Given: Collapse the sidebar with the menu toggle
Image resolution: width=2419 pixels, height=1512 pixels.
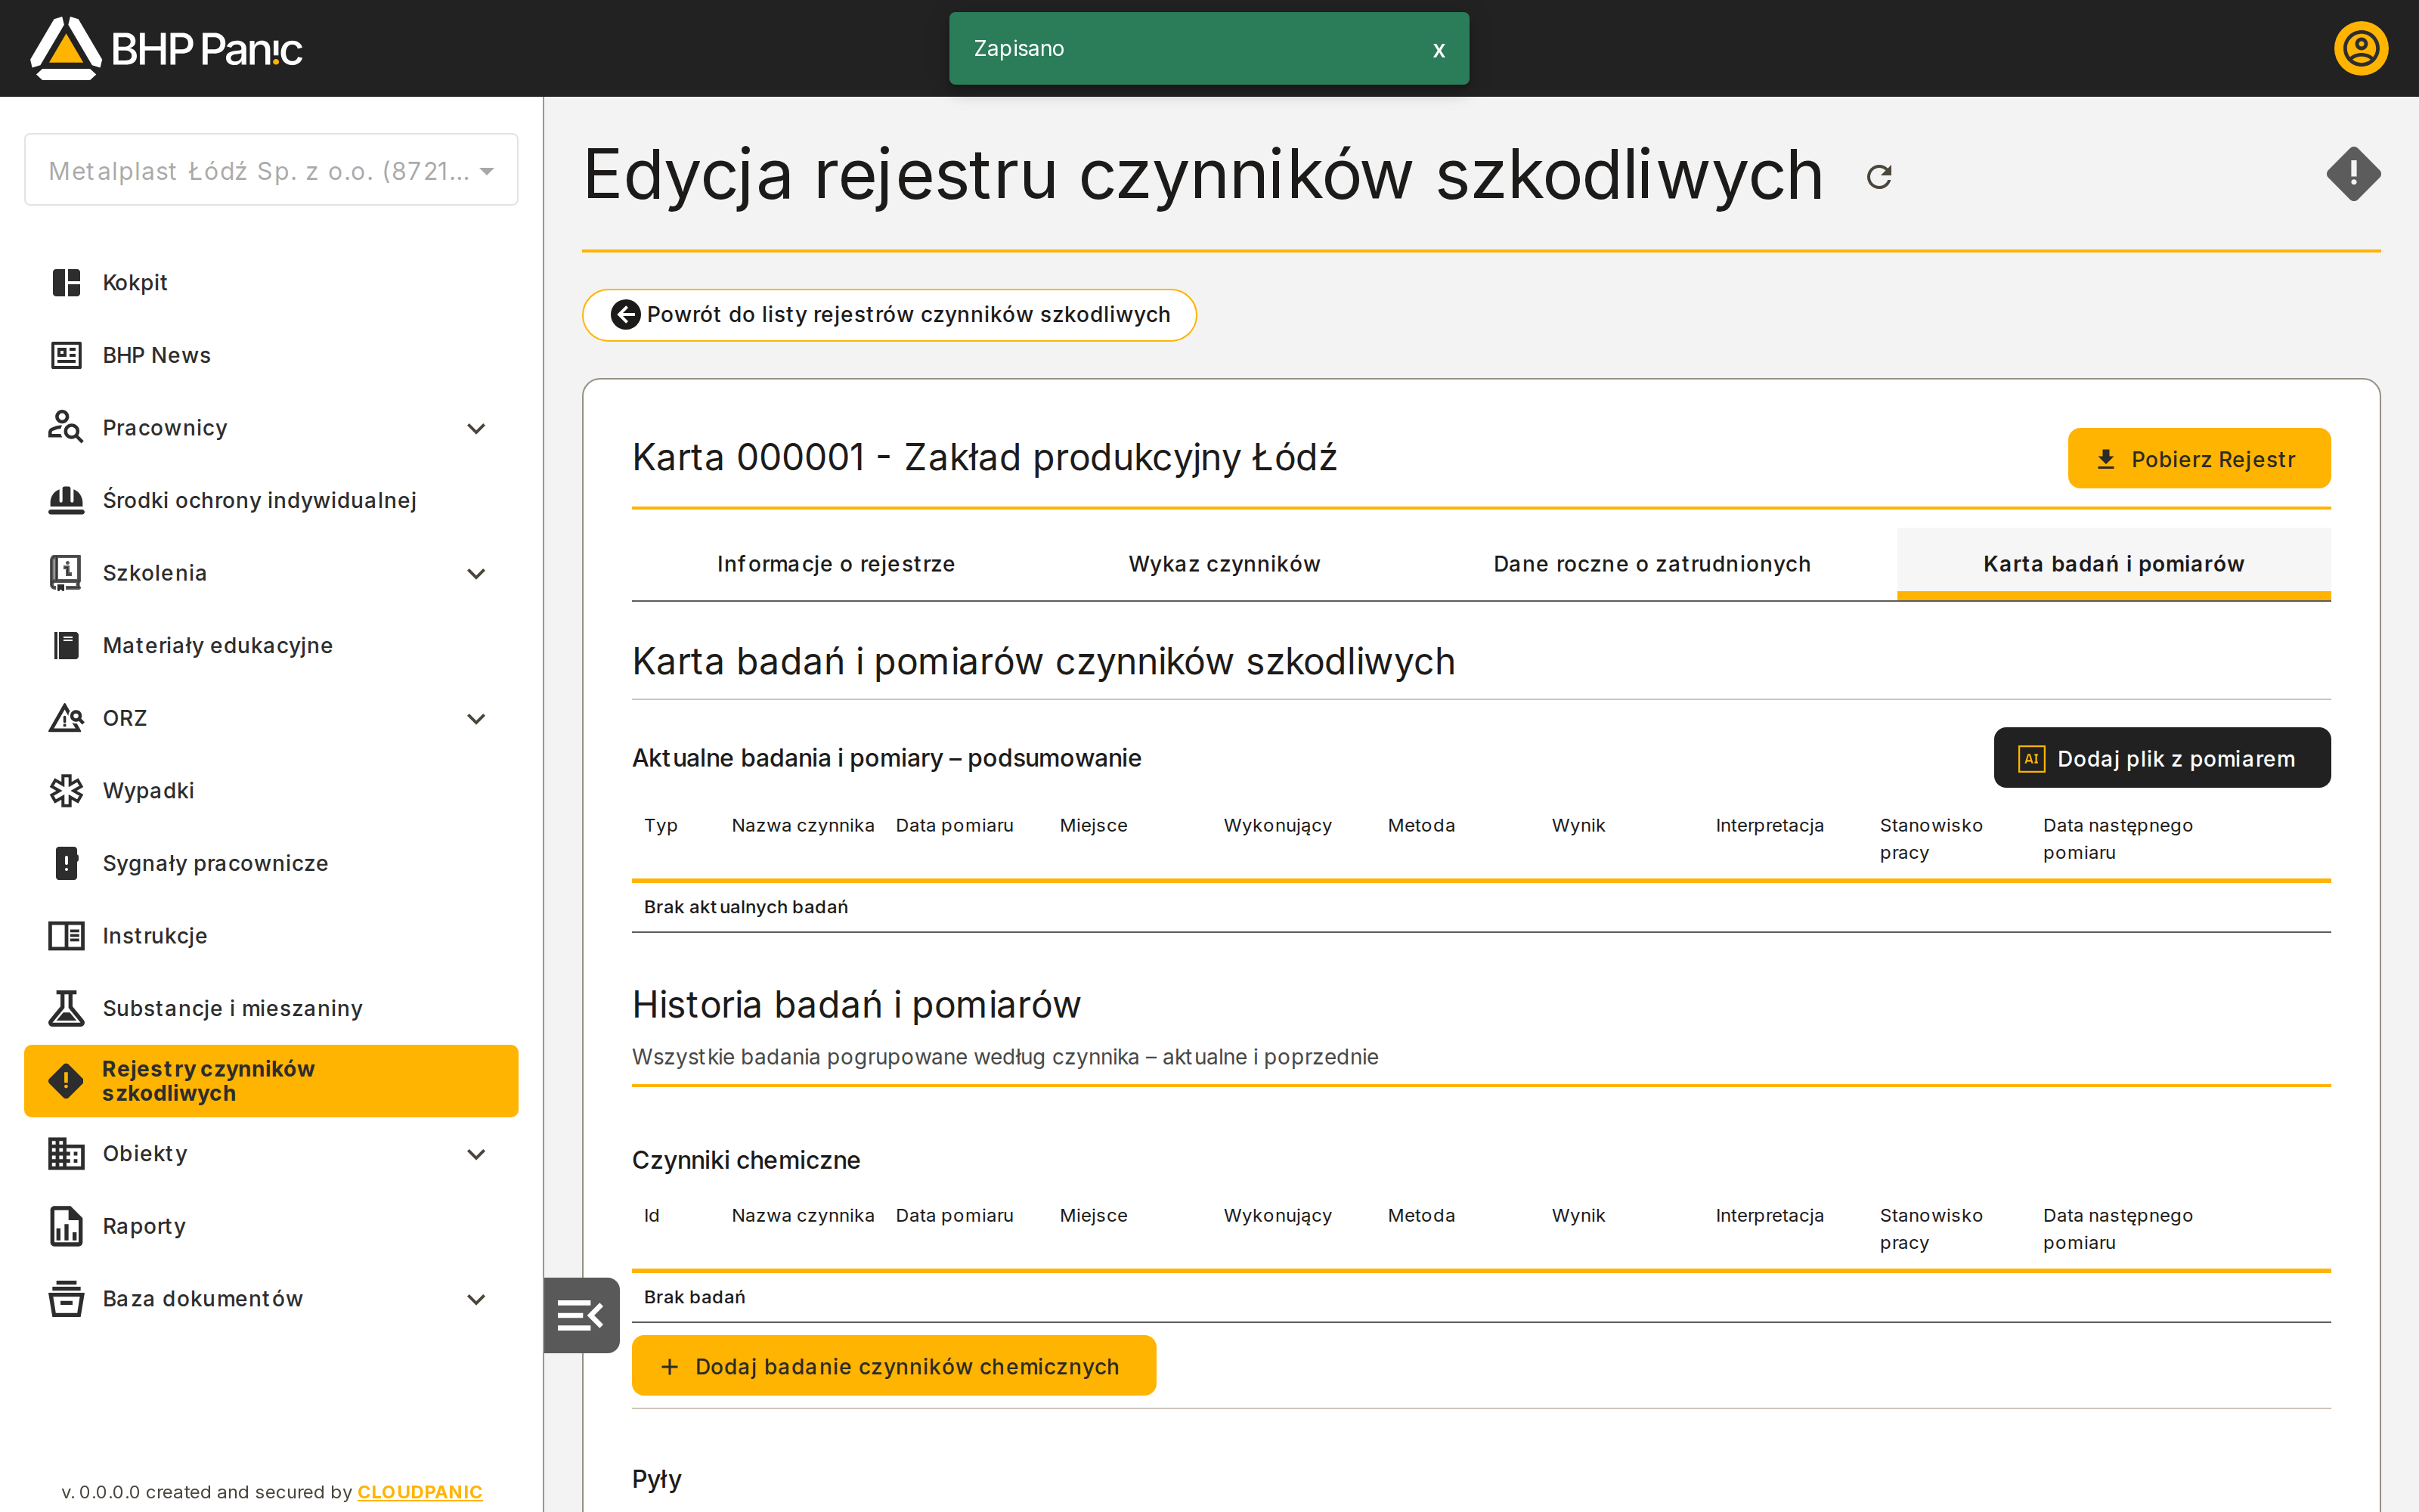Looking at the screenshot, I should pos(581,1315).
